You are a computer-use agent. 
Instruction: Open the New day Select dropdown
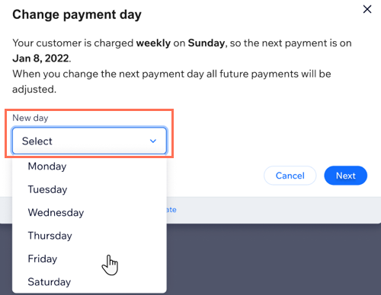pyautogui.click(x=89, y=141)
